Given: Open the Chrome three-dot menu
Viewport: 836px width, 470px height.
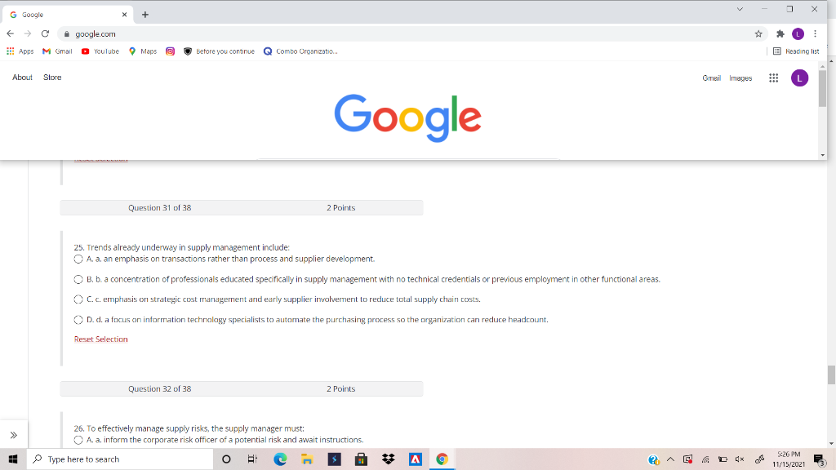Looking at the screenshot, I should pyautogui.click(x=814, y=33).
